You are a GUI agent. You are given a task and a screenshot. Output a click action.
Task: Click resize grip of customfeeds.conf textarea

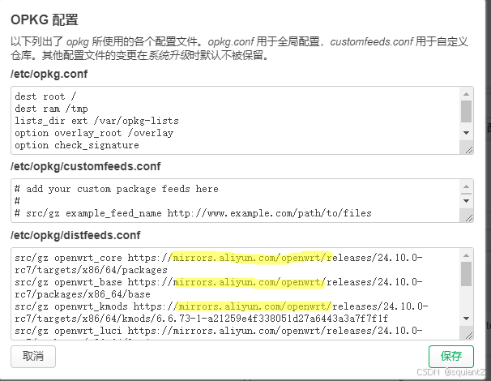469,218
